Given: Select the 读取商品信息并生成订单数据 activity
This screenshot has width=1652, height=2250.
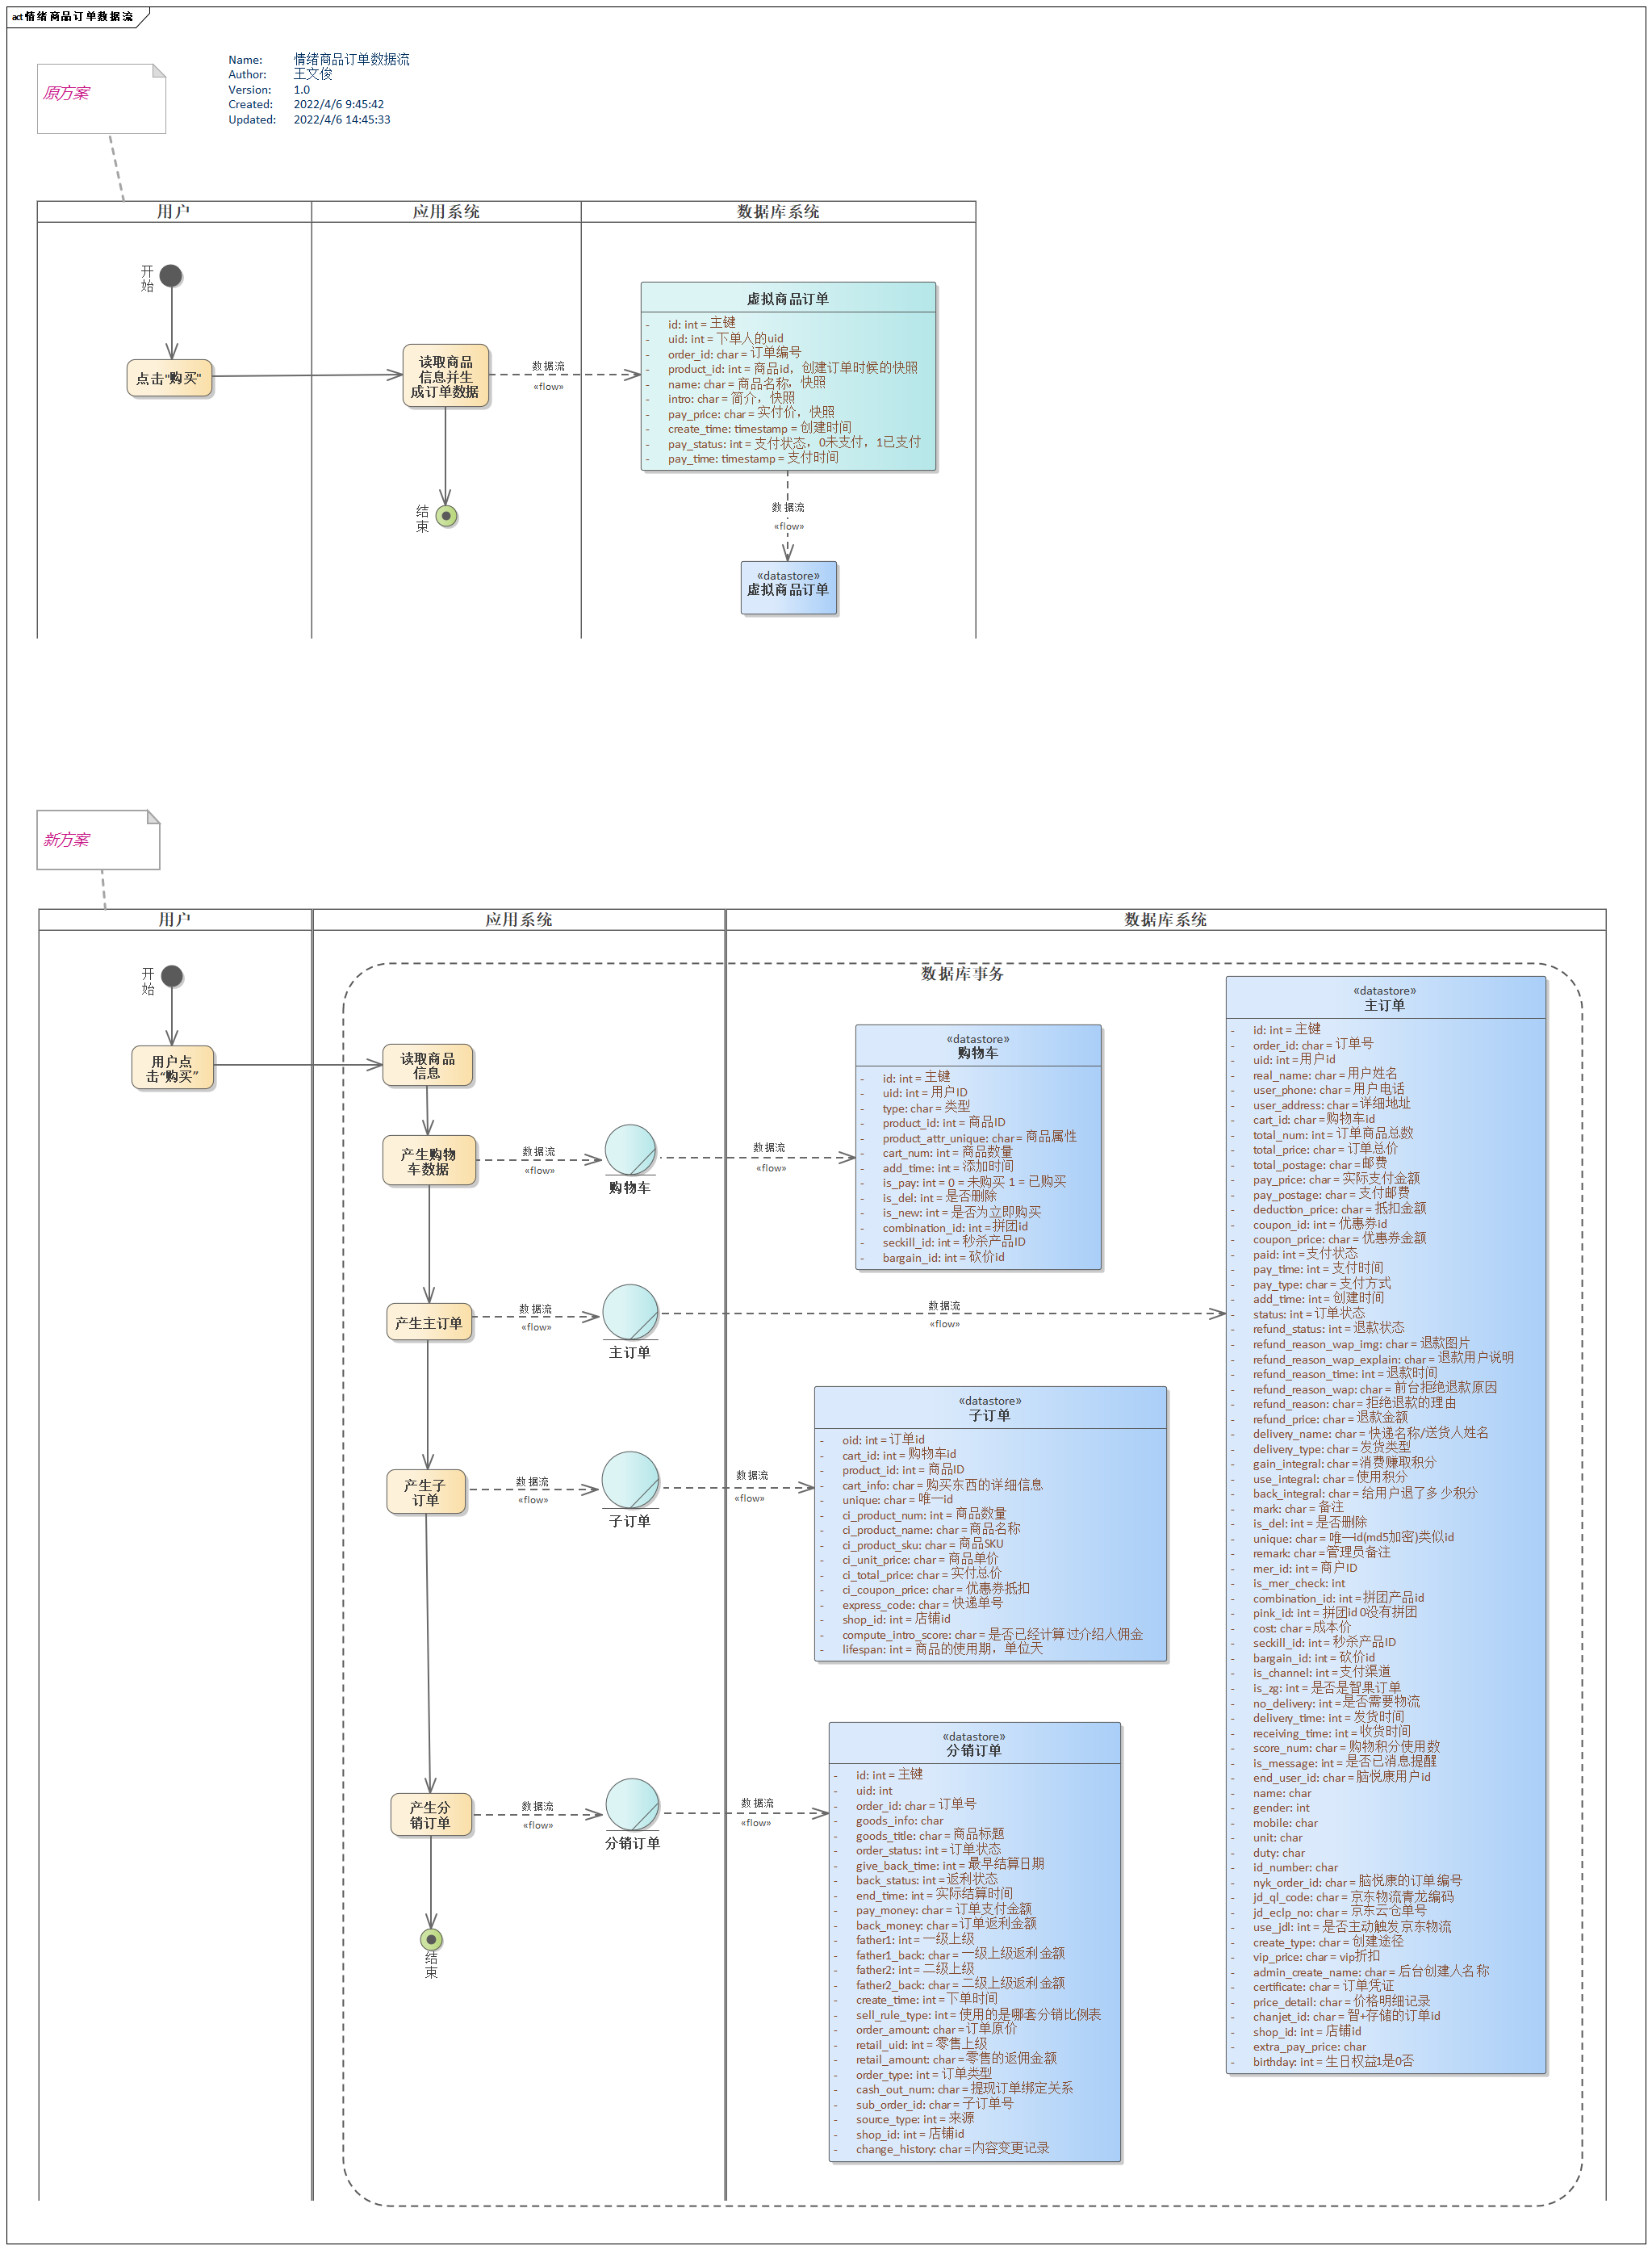Looking at the screenshot, I should tap(446, 378).
